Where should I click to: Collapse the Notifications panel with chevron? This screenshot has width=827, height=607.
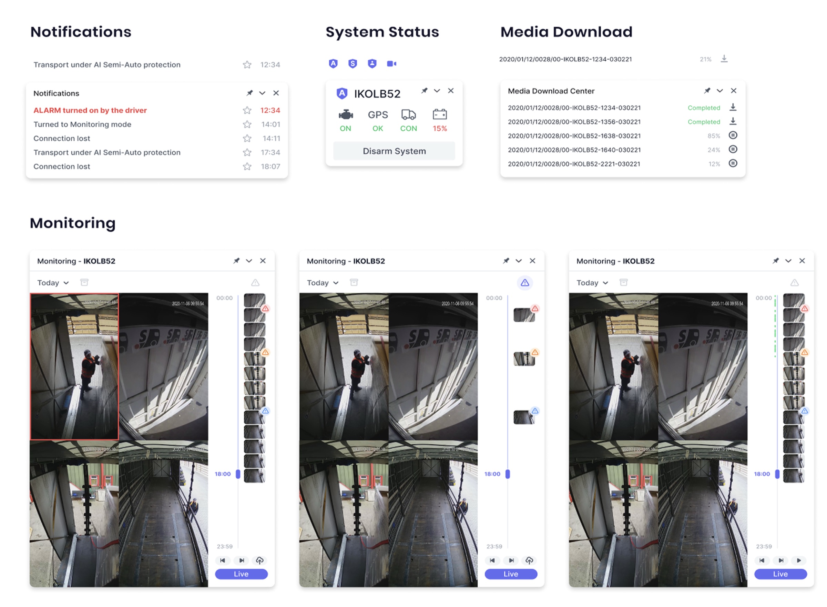(x=262, y=93)
